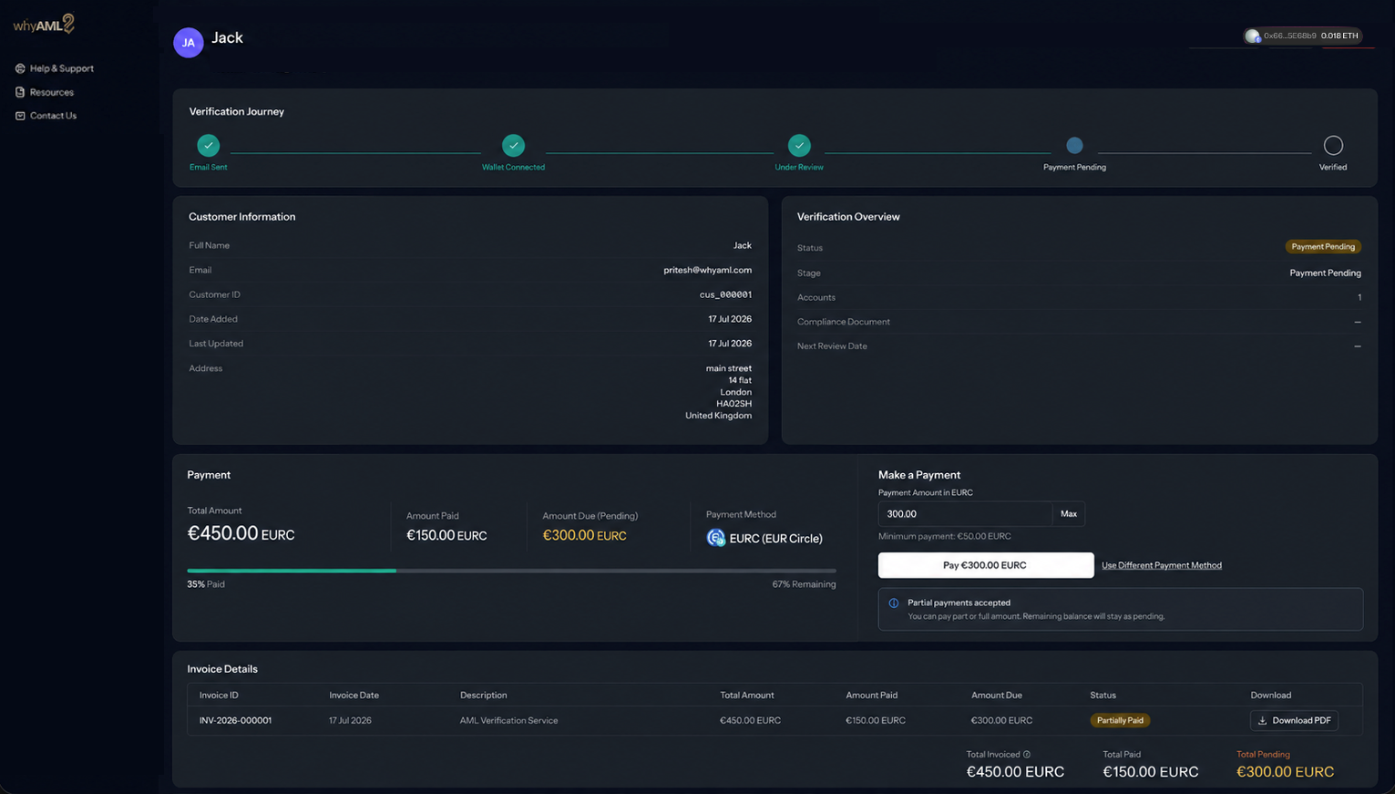This screenshot has height=794, width=1395.
Task: Click the Email Sent checkmark step
Action: click(209, 145)
